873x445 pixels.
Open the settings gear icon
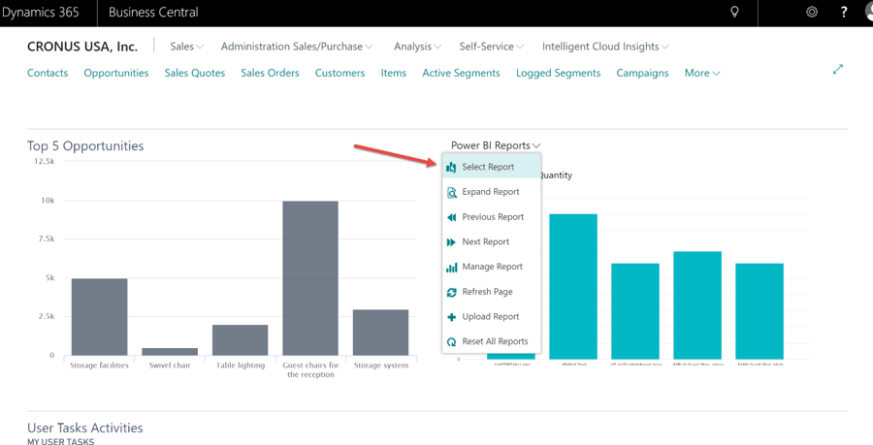point(812,12)
